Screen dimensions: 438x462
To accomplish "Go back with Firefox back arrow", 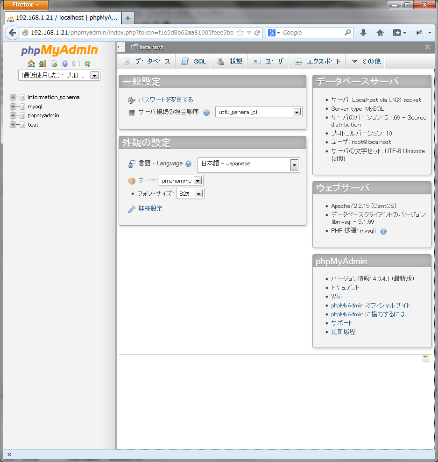I will tap(12, 32).
